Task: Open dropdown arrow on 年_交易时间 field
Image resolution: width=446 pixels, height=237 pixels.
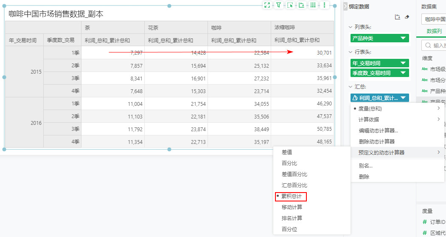Action: click(x=403, y=63)
